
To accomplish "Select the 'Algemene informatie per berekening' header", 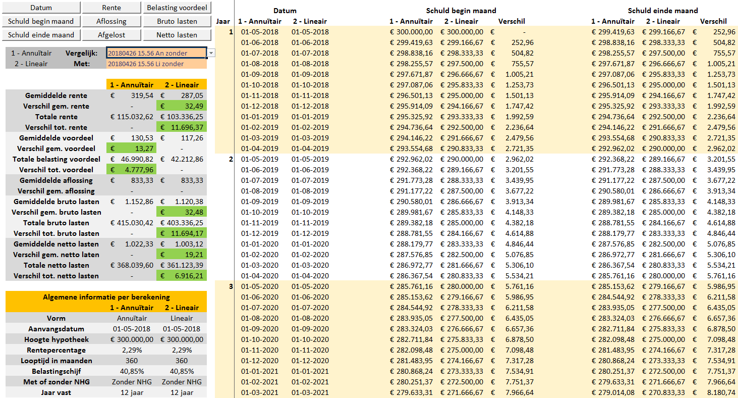I will click(106, 297).
